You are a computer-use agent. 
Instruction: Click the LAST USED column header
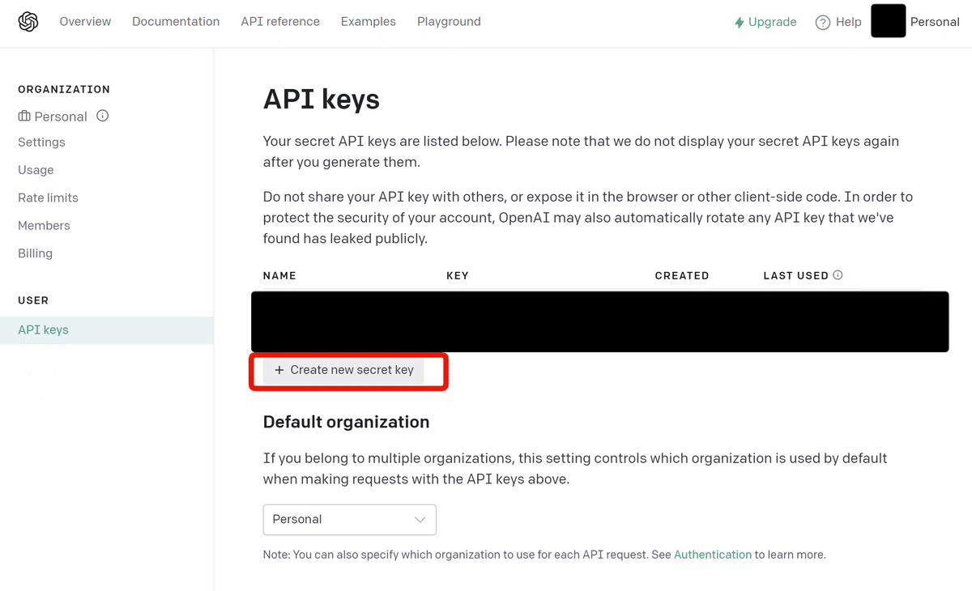point(795,276)
